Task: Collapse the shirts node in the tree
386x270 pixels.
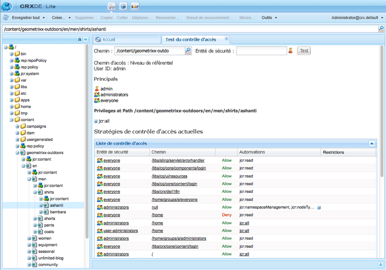Action: [x=35, y=192]
